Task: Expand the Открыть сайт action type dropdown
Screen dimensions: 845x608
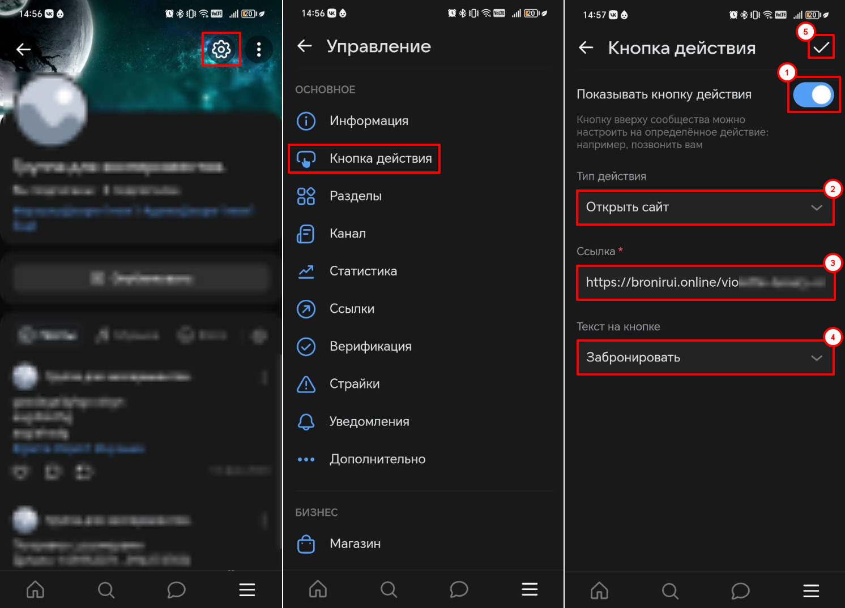Action: [x=705, y=208]
